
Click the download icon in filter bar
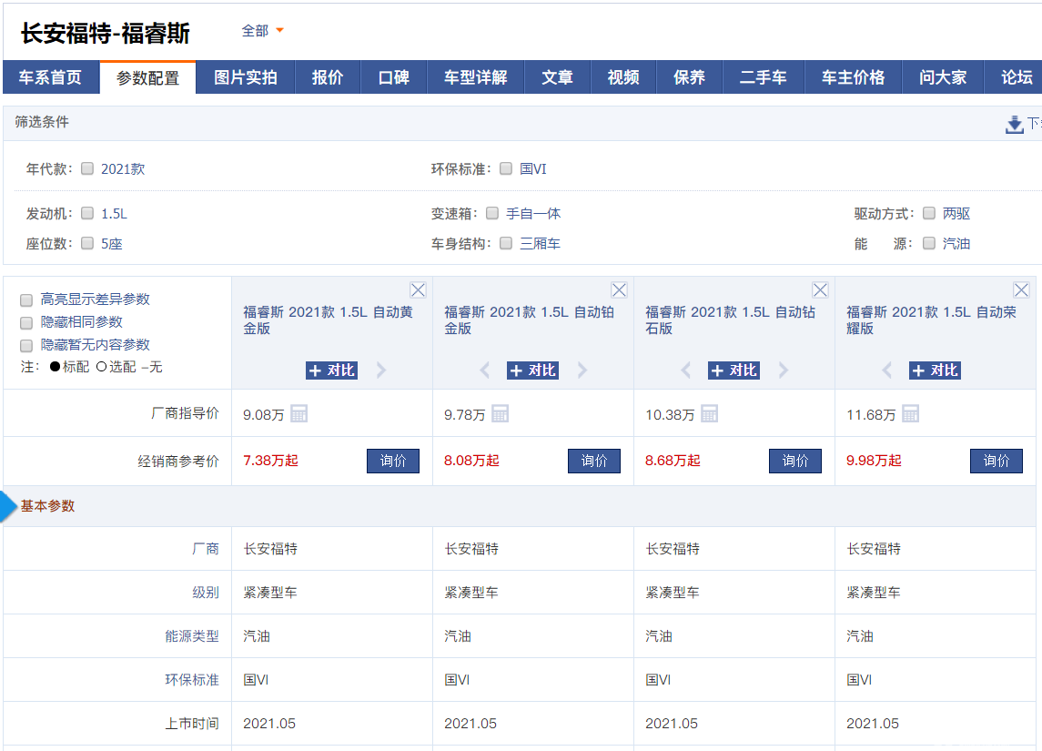[x=1014, y=125]
